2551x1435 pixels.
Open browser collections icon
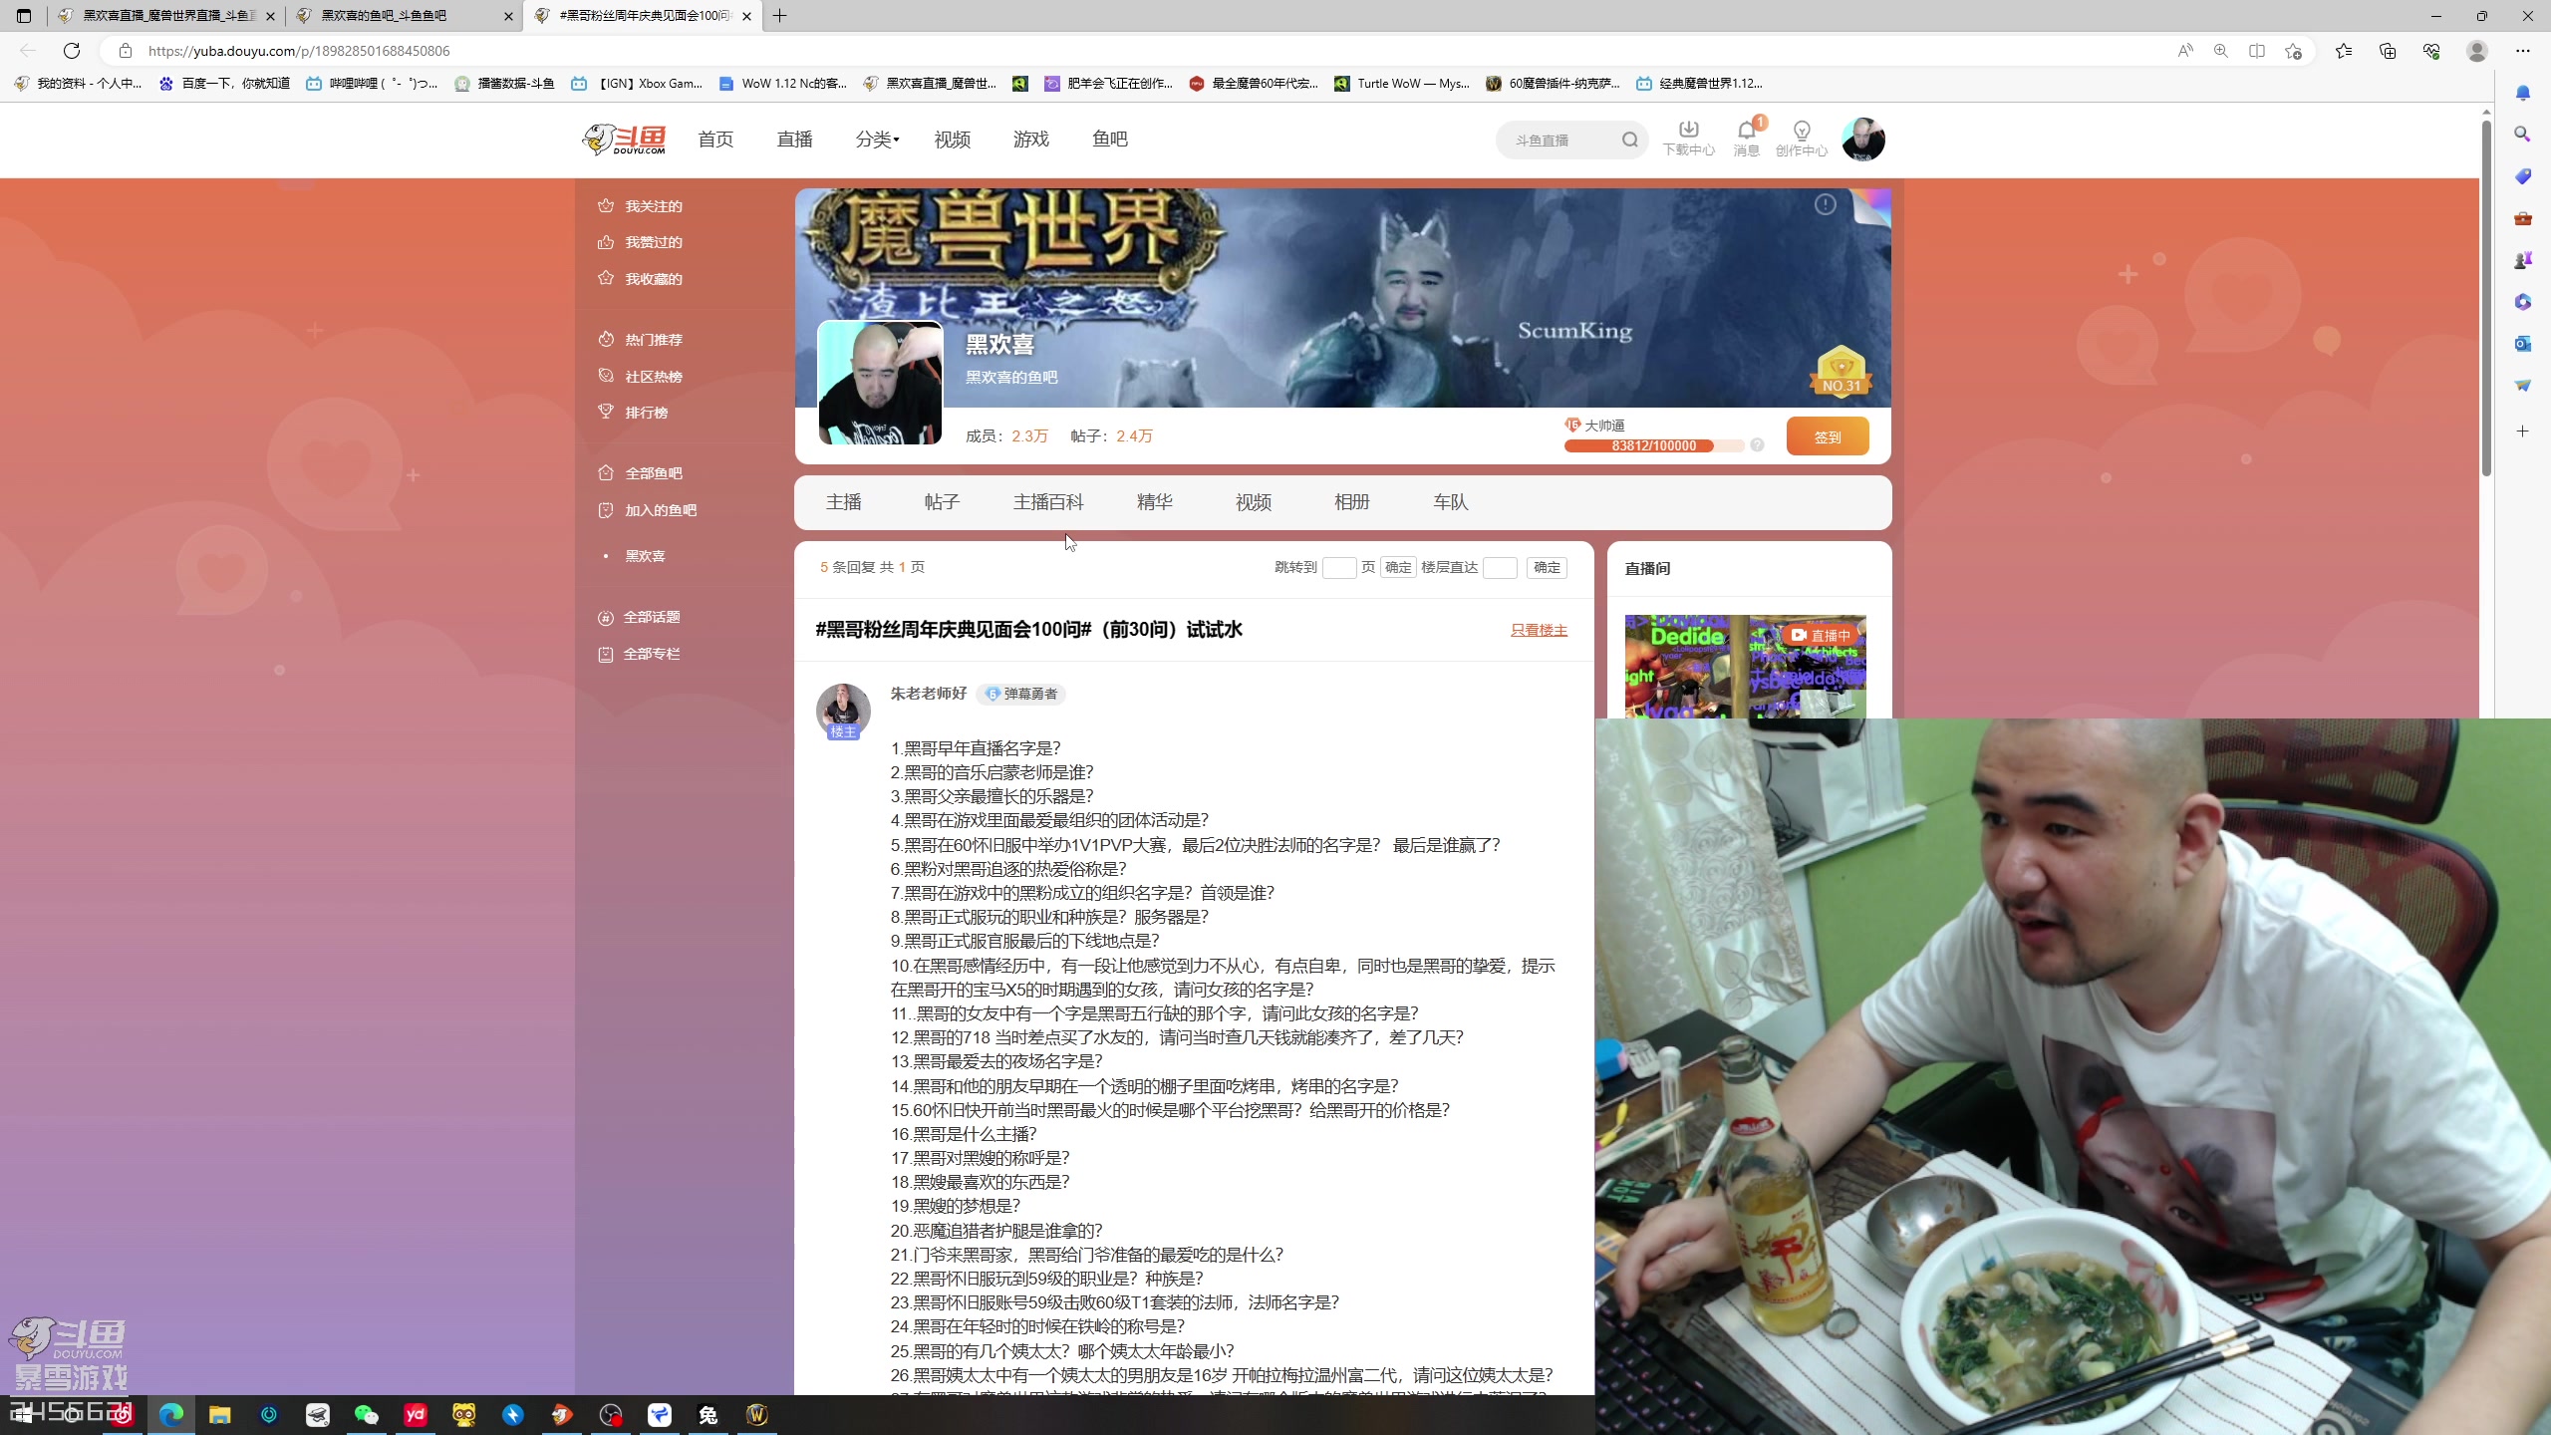point(2387,51)
